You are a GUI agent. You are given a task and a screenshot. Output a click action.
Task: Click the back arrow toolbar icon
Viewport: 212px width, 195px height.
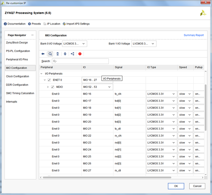(x=43, y=54)
